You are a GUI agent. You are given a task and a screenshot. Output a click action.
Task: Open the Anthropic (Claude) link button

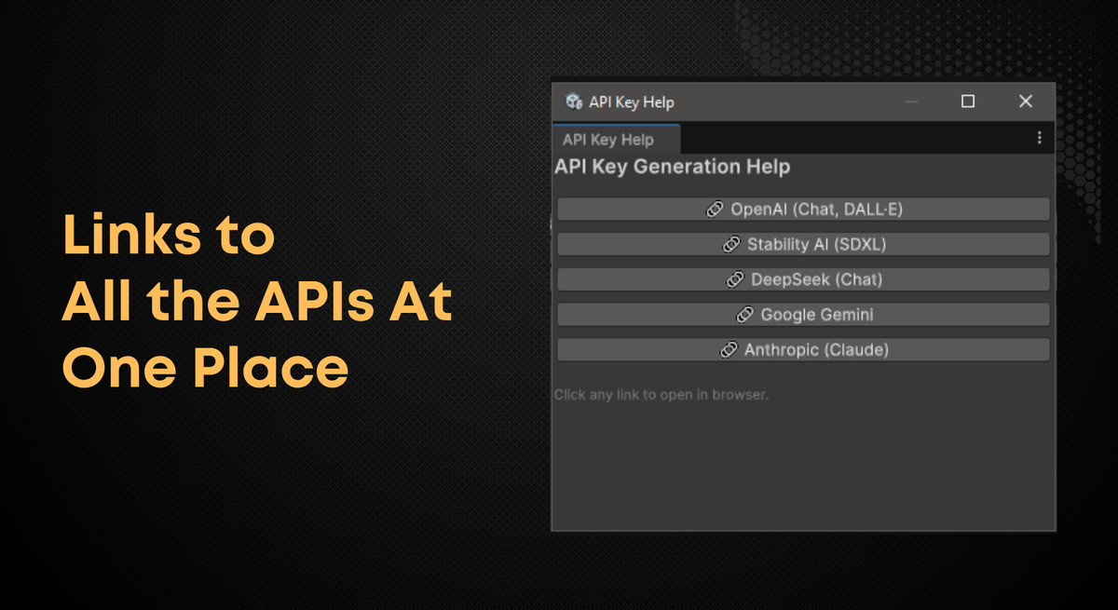[x=803, y=350]
